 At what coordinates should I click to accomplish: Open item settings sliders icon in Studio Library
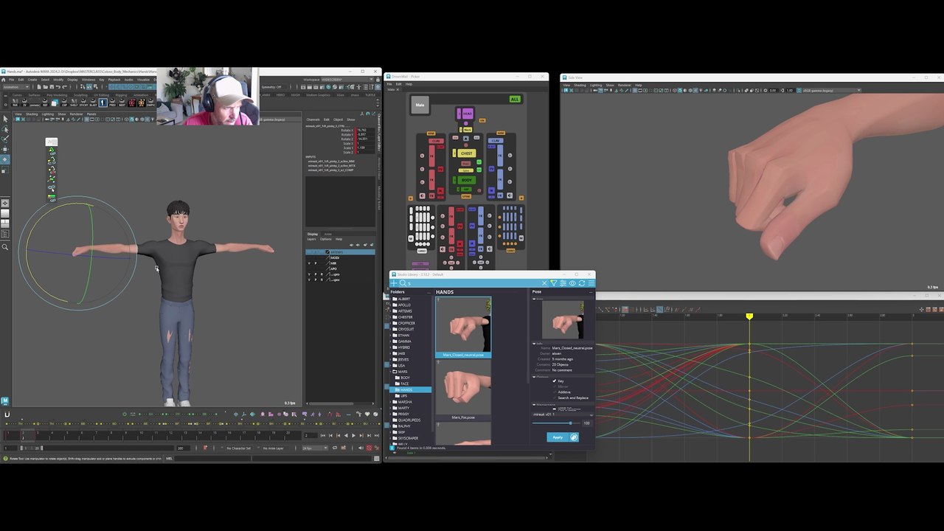(563, 283)
